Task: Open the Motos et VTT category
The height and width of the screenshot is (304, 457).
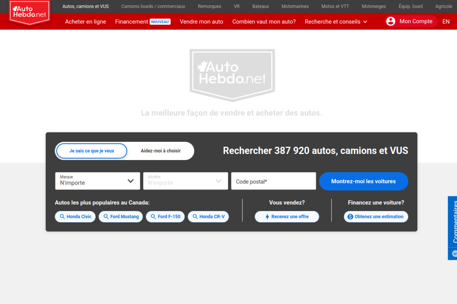Action: pyautogui.click(x=335, y=6)
